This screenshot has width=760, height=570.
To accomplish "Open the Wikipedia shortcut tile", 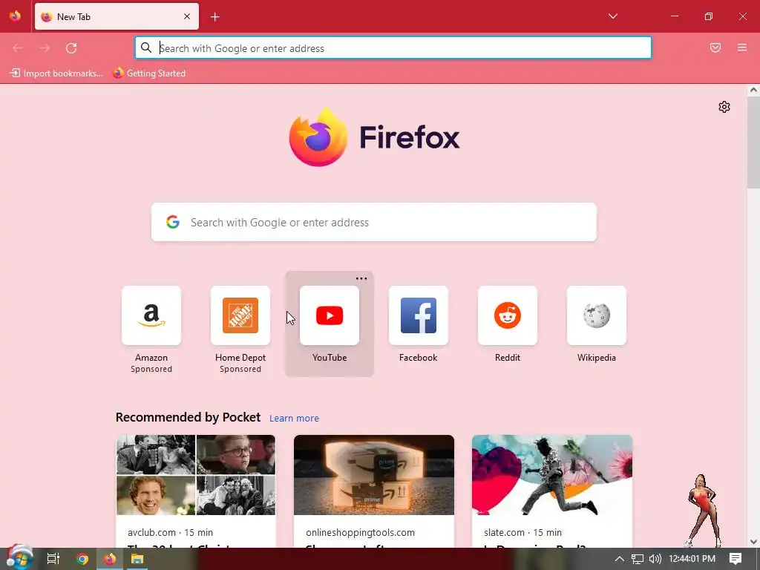I will point(597,315).
